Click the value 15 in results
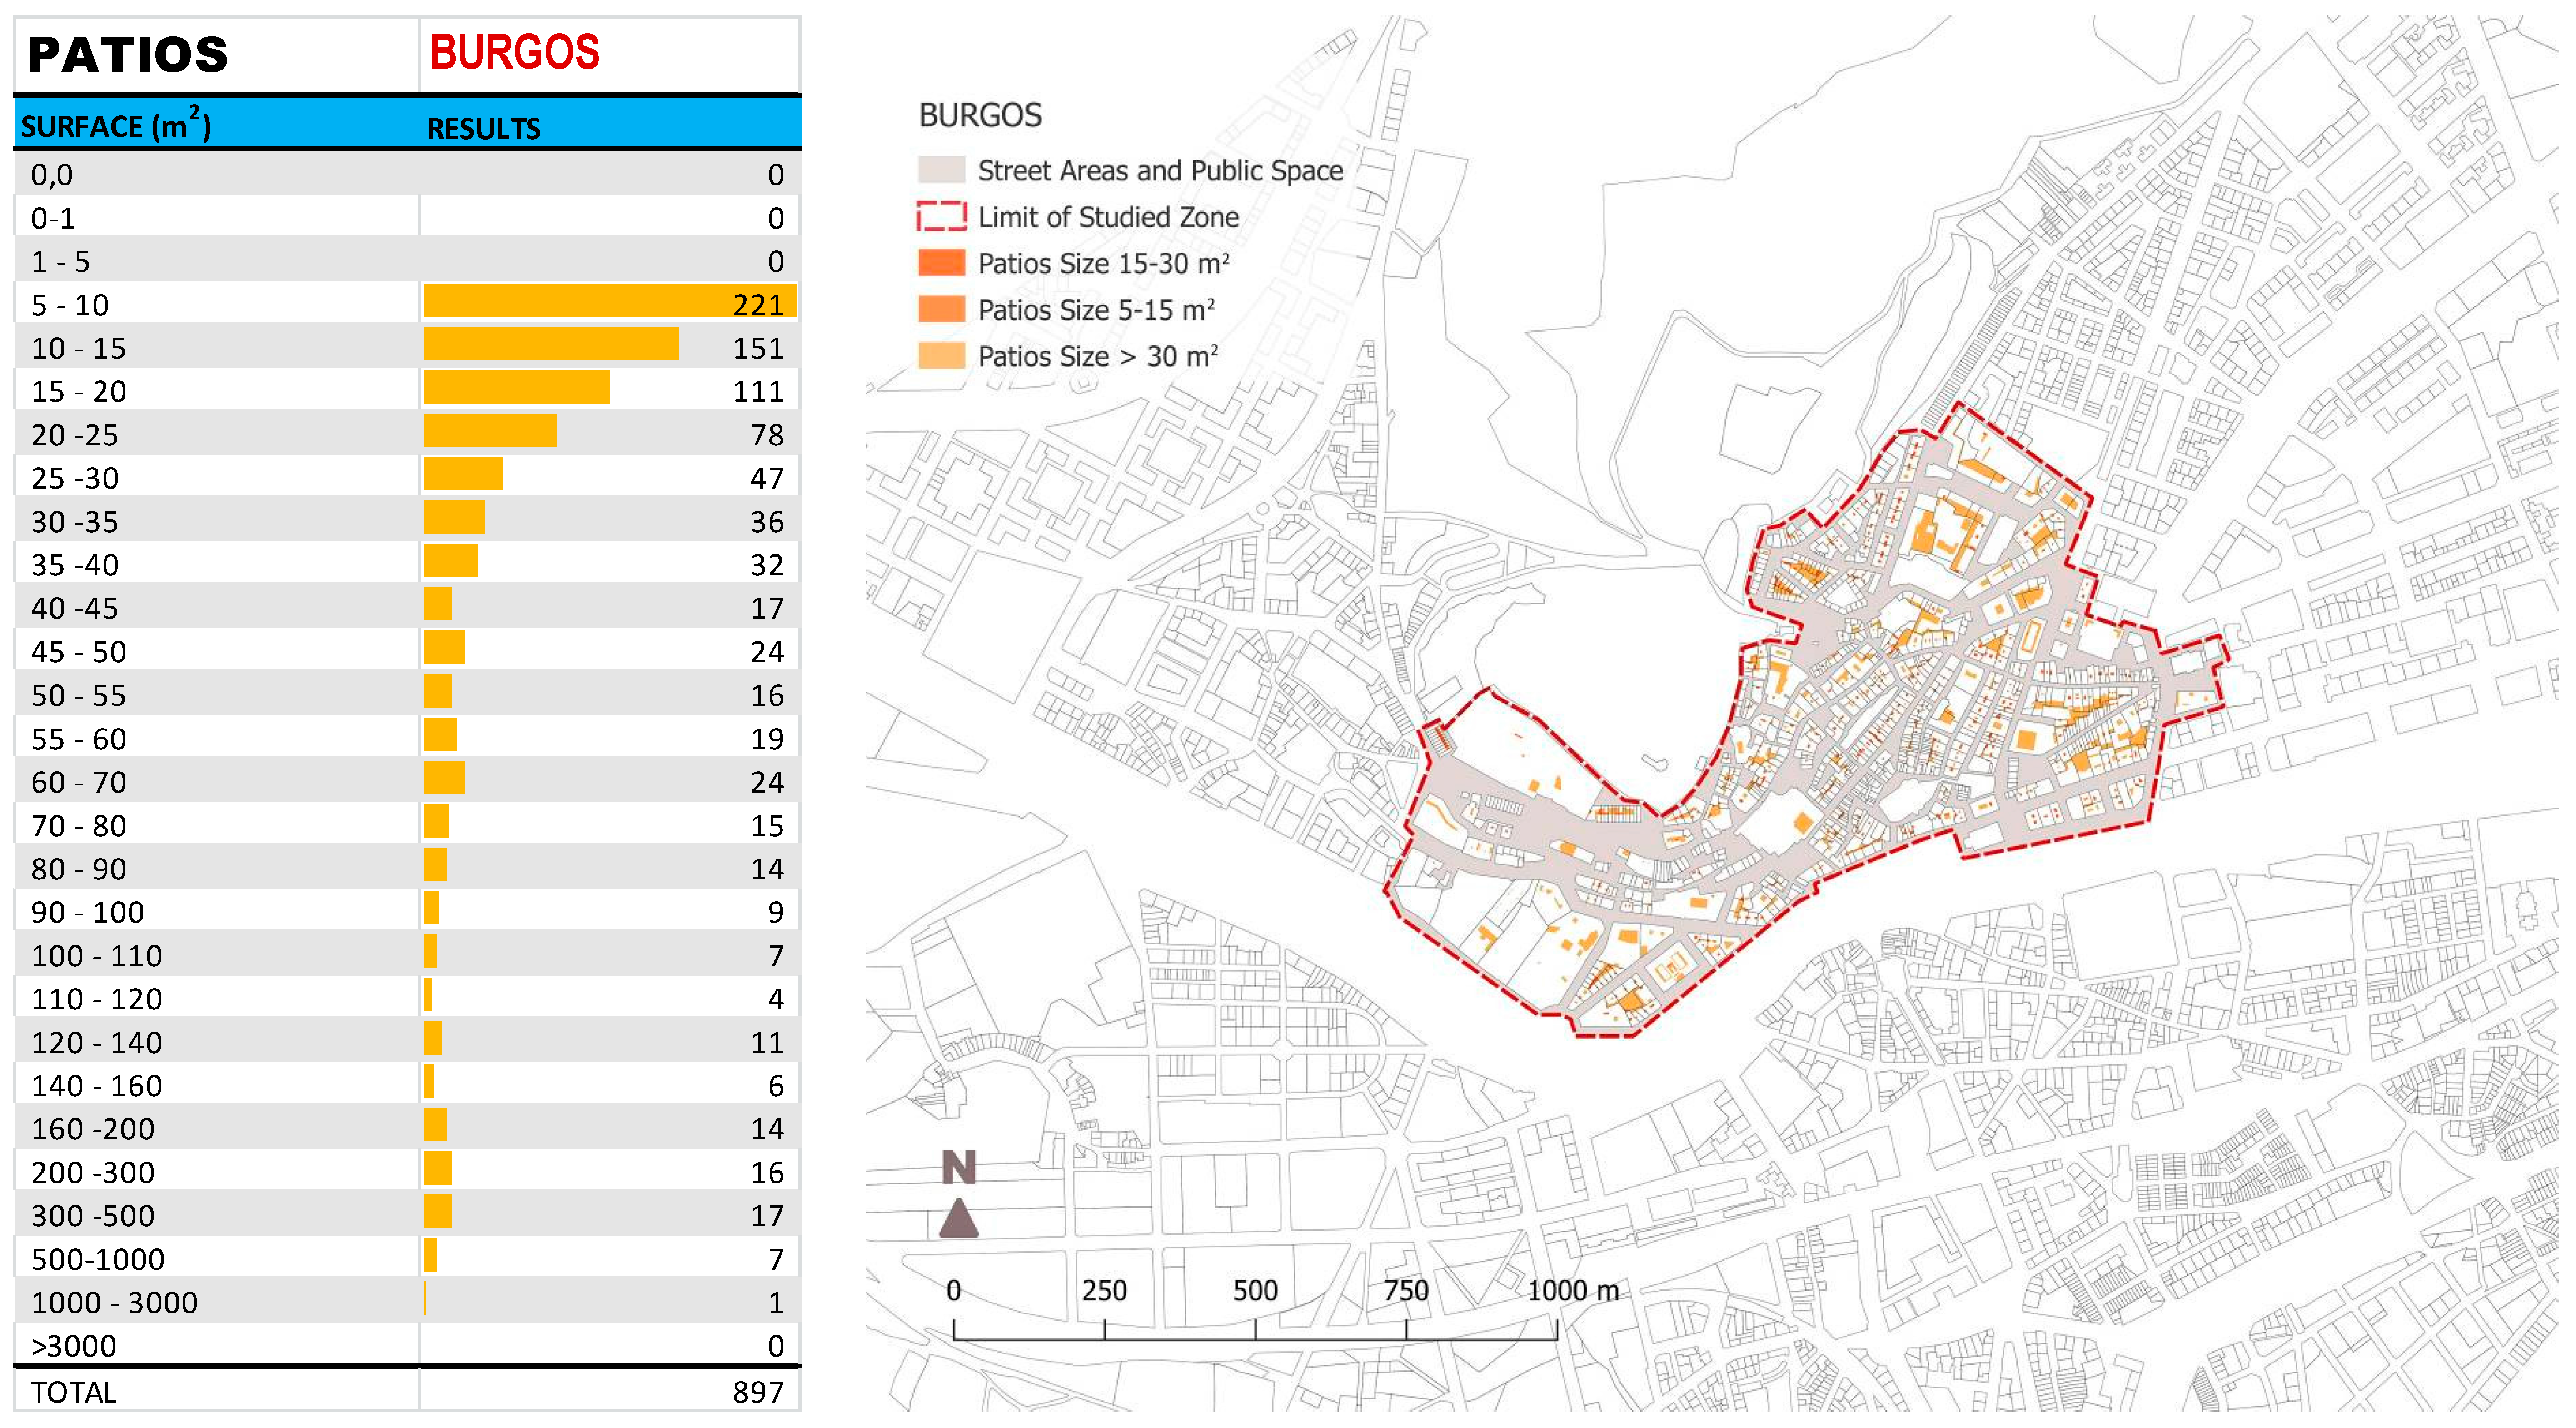This screenshot has width=2576, height=1428. pos(767,826)
